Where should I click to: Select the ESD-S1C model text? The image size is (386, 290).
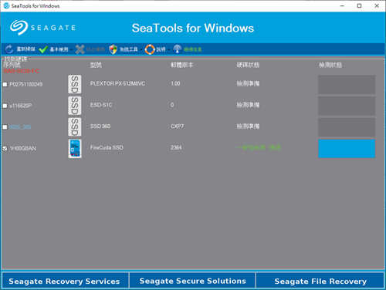coord(101,105)
